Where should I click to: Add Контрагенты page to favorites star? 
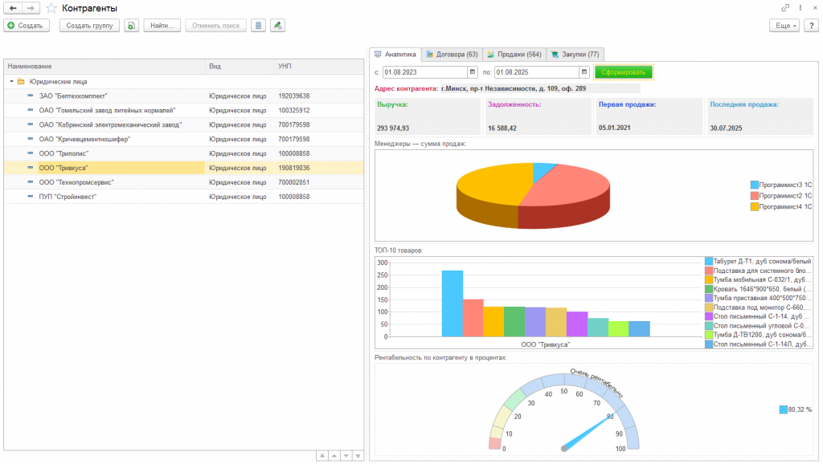[x=52, y=8]
